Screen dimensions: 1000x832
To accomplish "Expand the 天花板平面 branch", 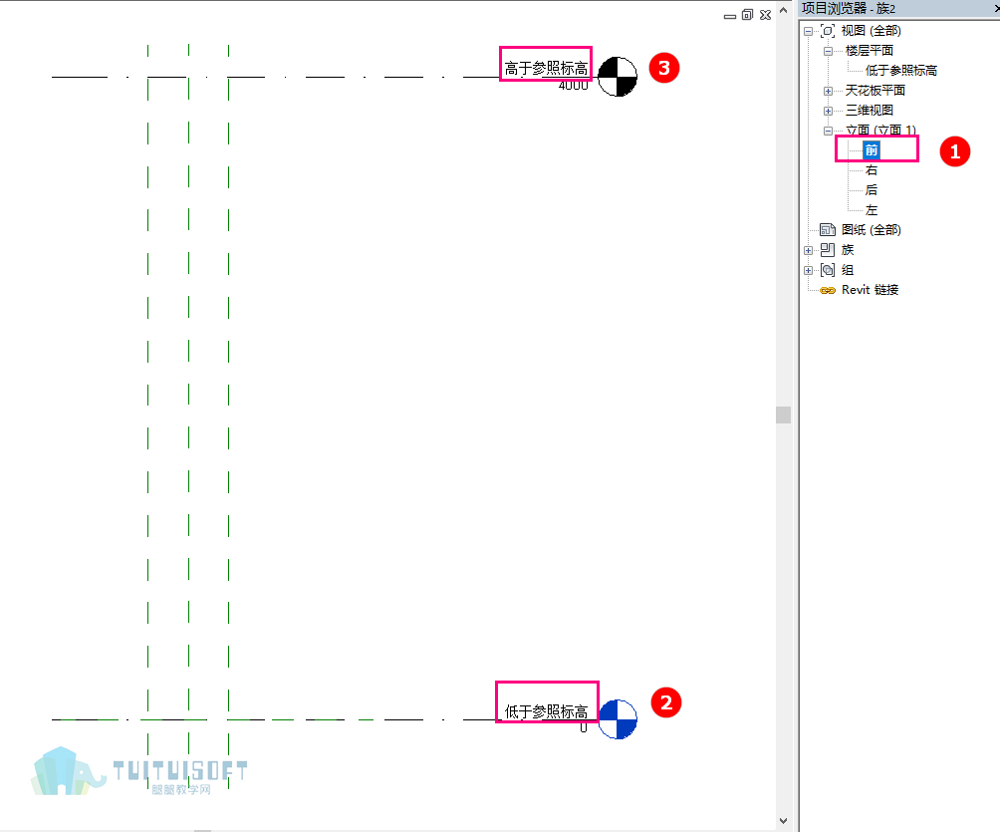I will click(x=828, y=92).
